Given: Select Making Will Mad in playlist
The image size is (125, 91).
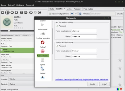Looking at the screenshot, I should point(17,66).
